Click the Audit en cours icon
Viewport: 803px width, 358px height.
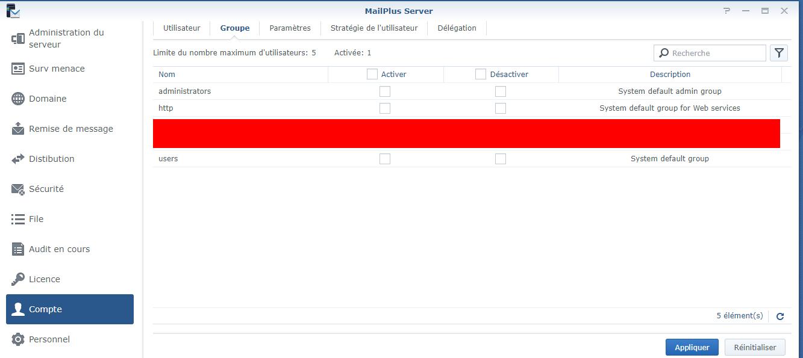[18, 249]
